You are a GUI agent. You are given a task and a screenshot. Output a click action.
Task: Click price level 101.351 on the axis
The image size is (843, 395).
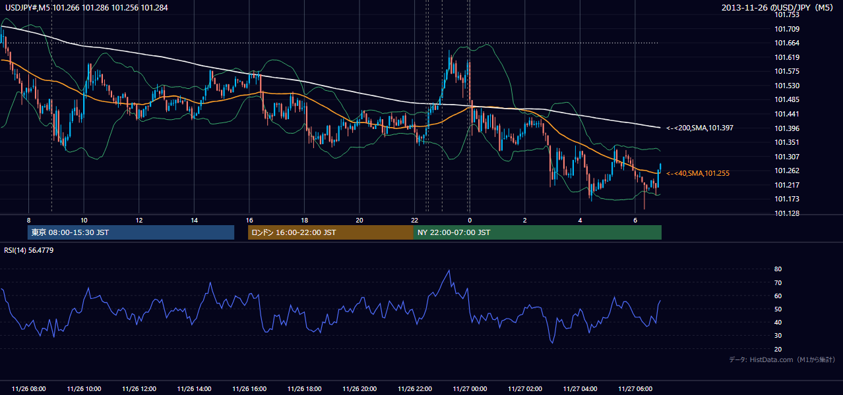coord(787,142)
